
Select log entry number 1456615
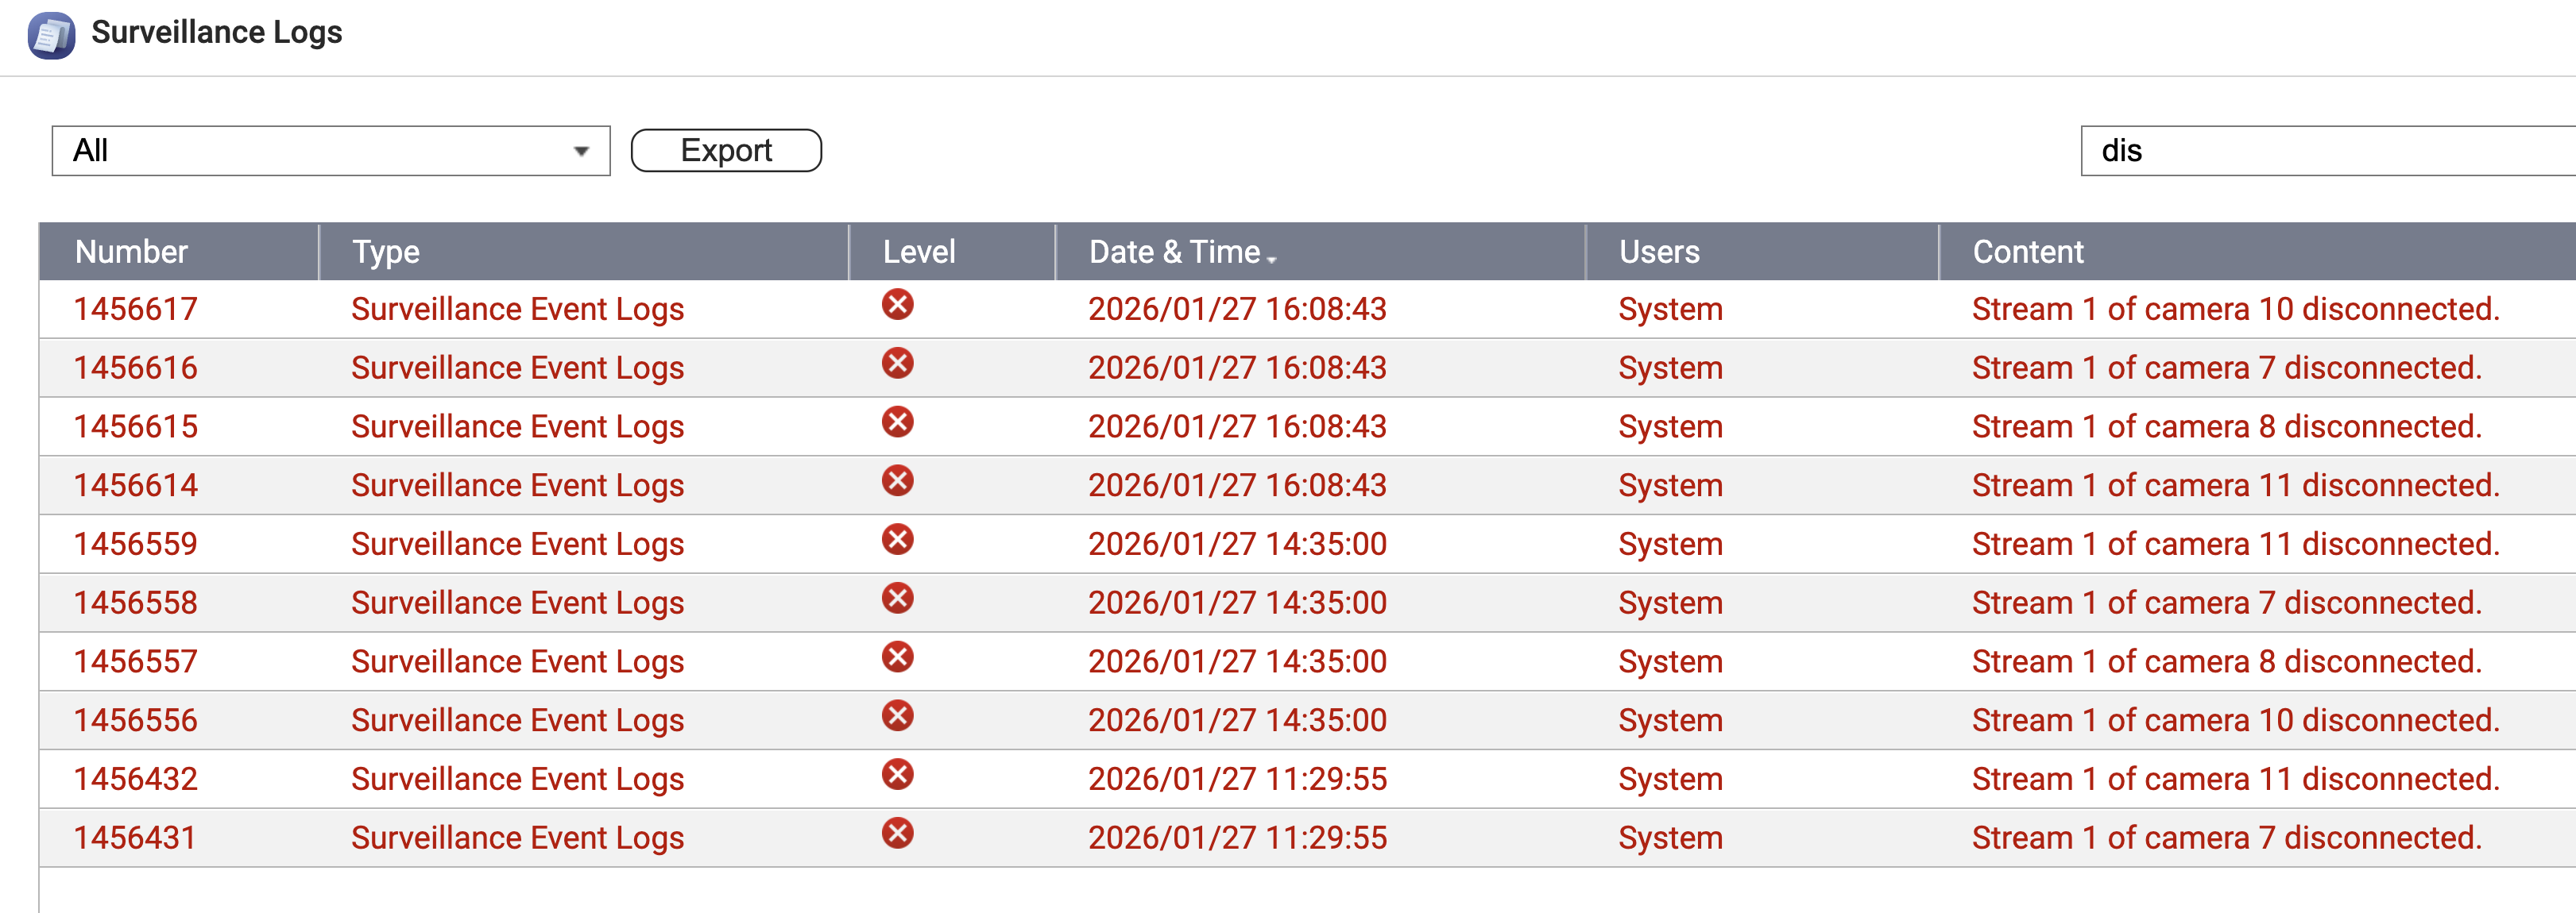tap(136, 426)
